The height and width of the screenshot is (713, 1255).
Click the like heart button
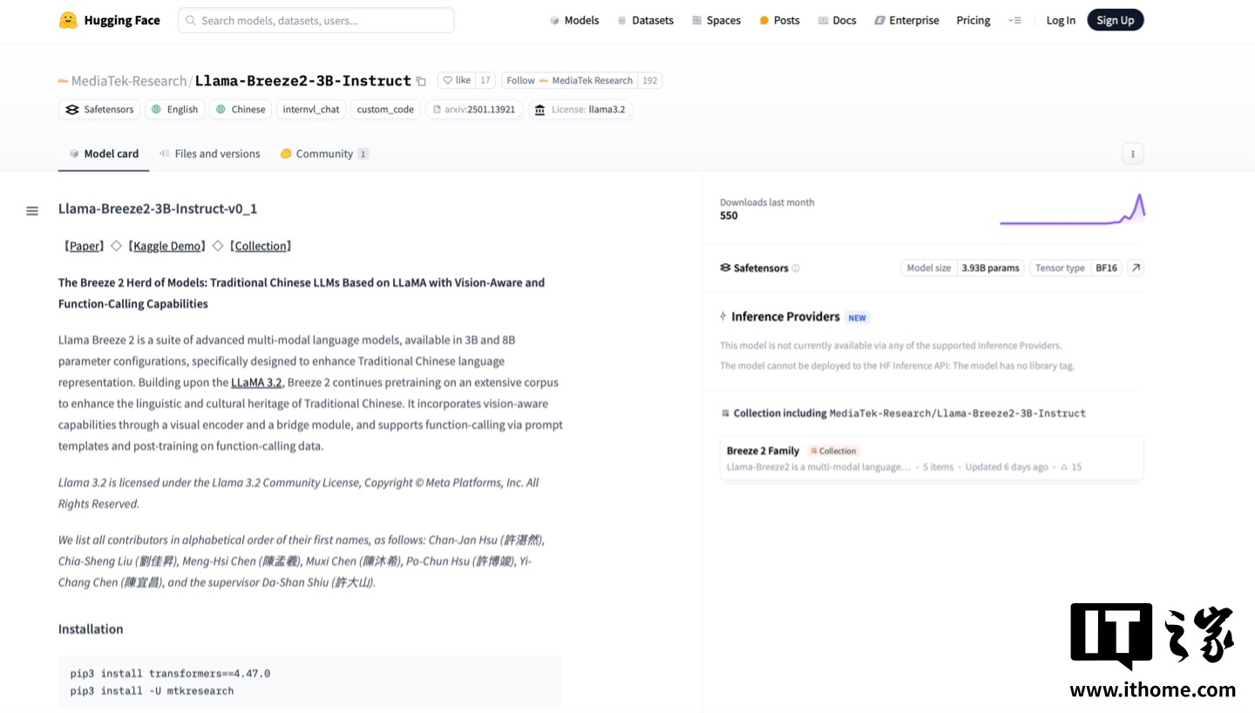pyautogui.click(x=457, y=80)
